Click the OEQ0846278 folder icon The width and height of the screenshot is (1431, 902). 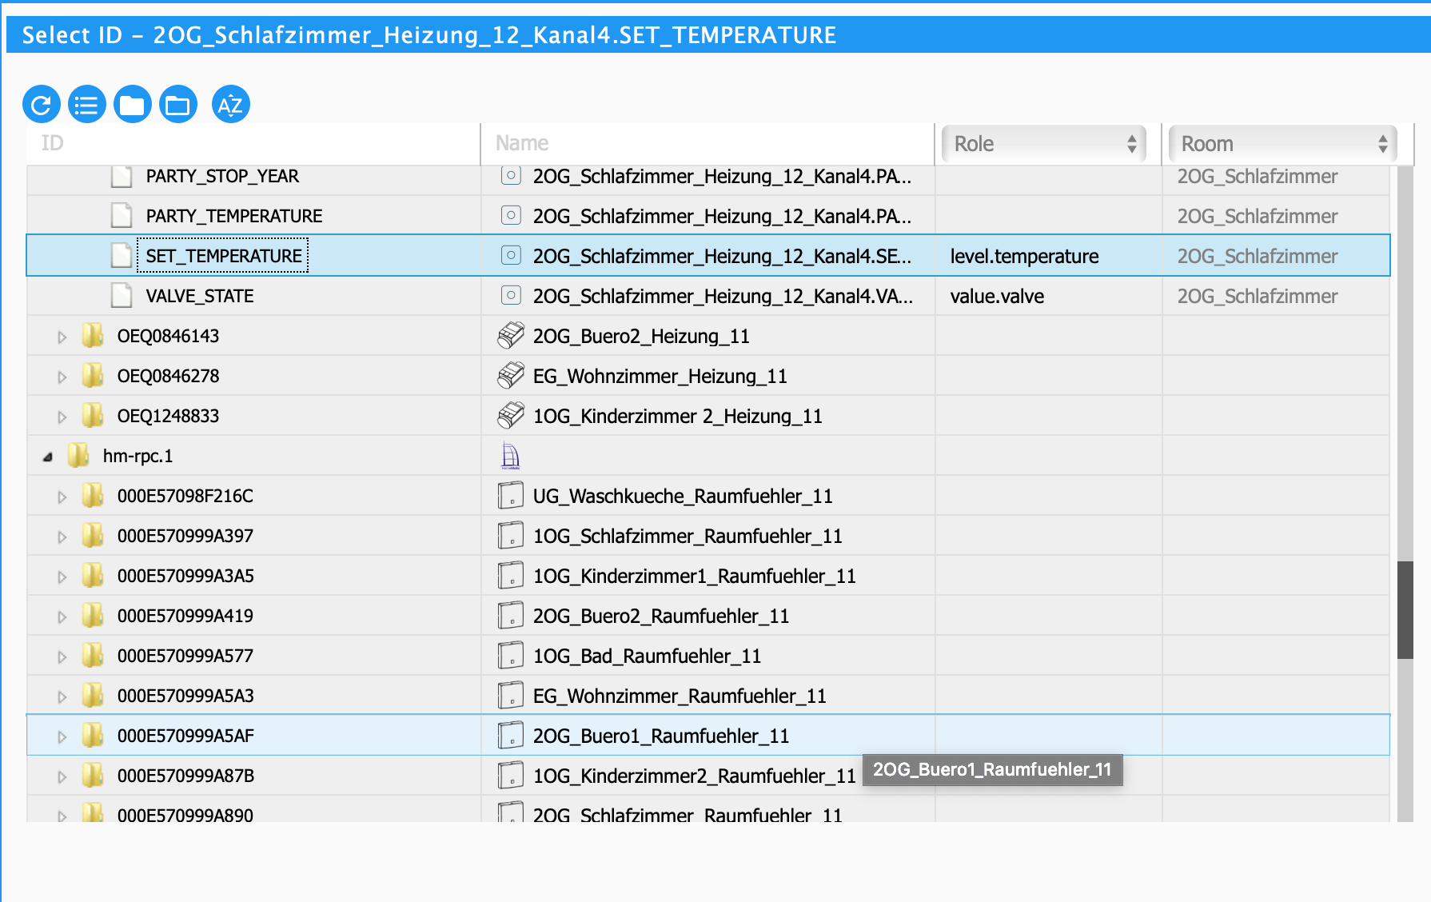[x=94, y=376]
